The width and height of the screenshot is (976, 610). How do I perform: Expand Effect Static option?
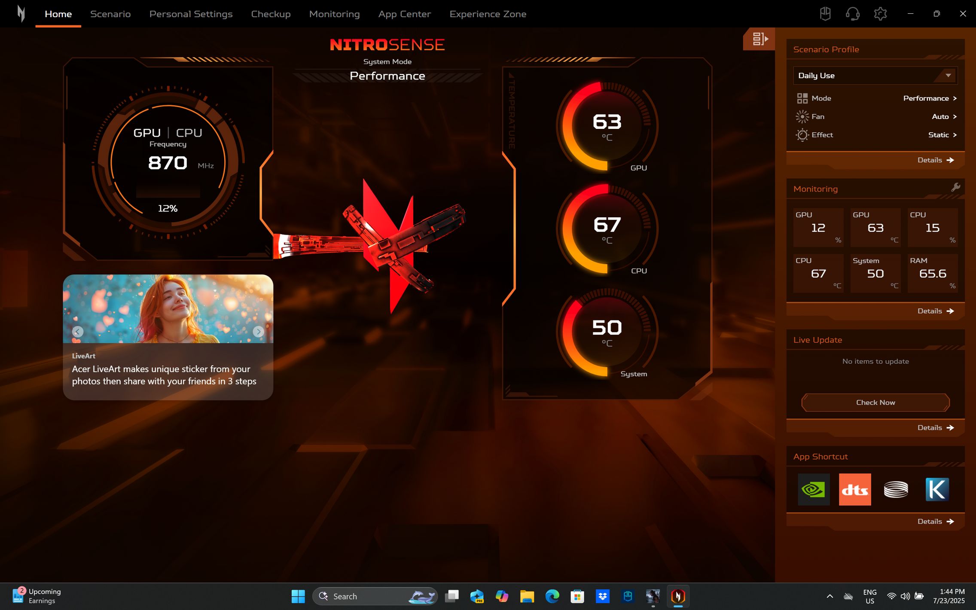(x=942, y=135)
